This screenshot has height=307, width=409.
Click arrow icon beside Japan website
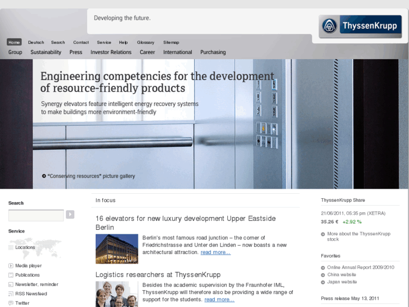click(323, 282)
